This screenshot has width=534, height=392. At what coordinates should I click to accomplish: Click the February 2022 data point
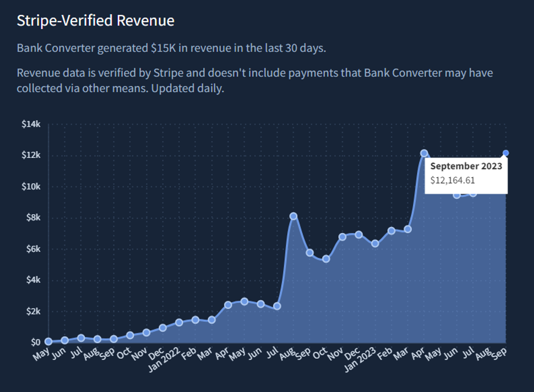195,320
